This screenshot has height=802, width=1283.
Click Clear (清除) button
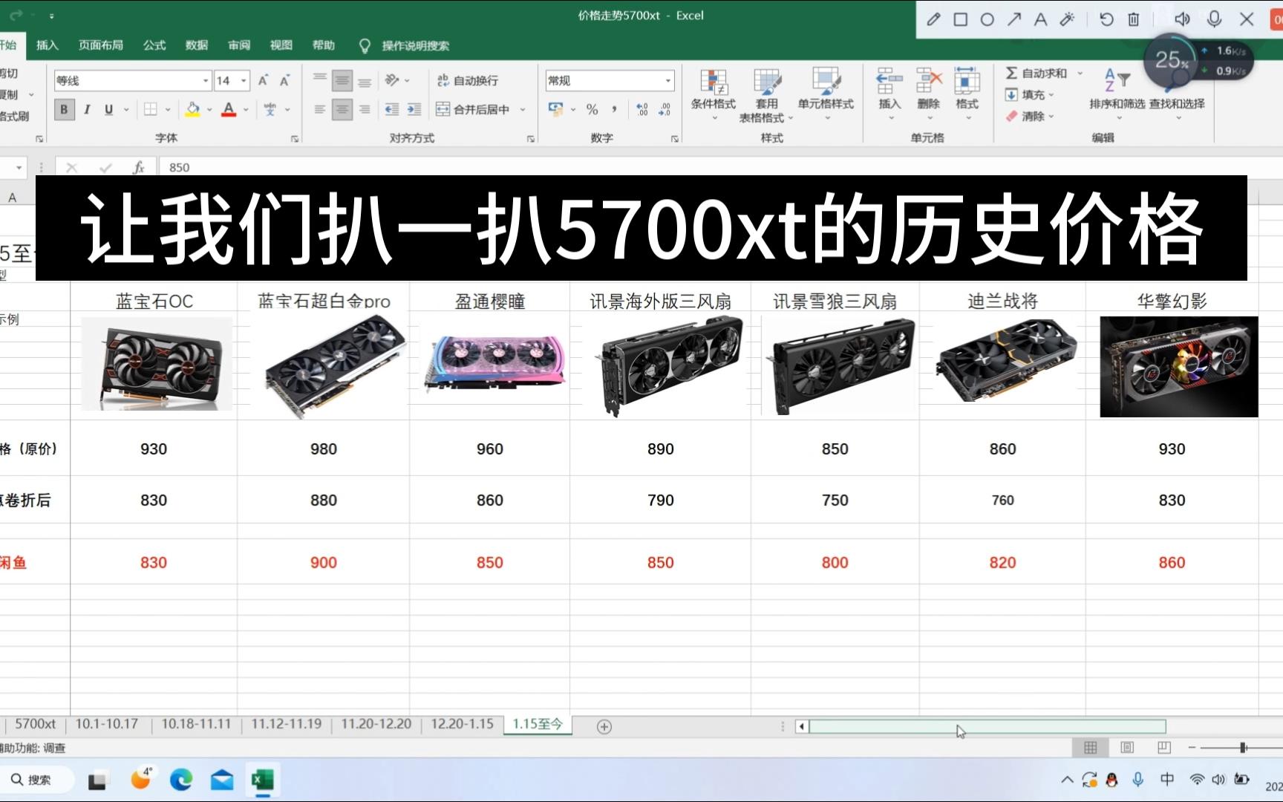pyautogui.click(x=1030, y=117)
